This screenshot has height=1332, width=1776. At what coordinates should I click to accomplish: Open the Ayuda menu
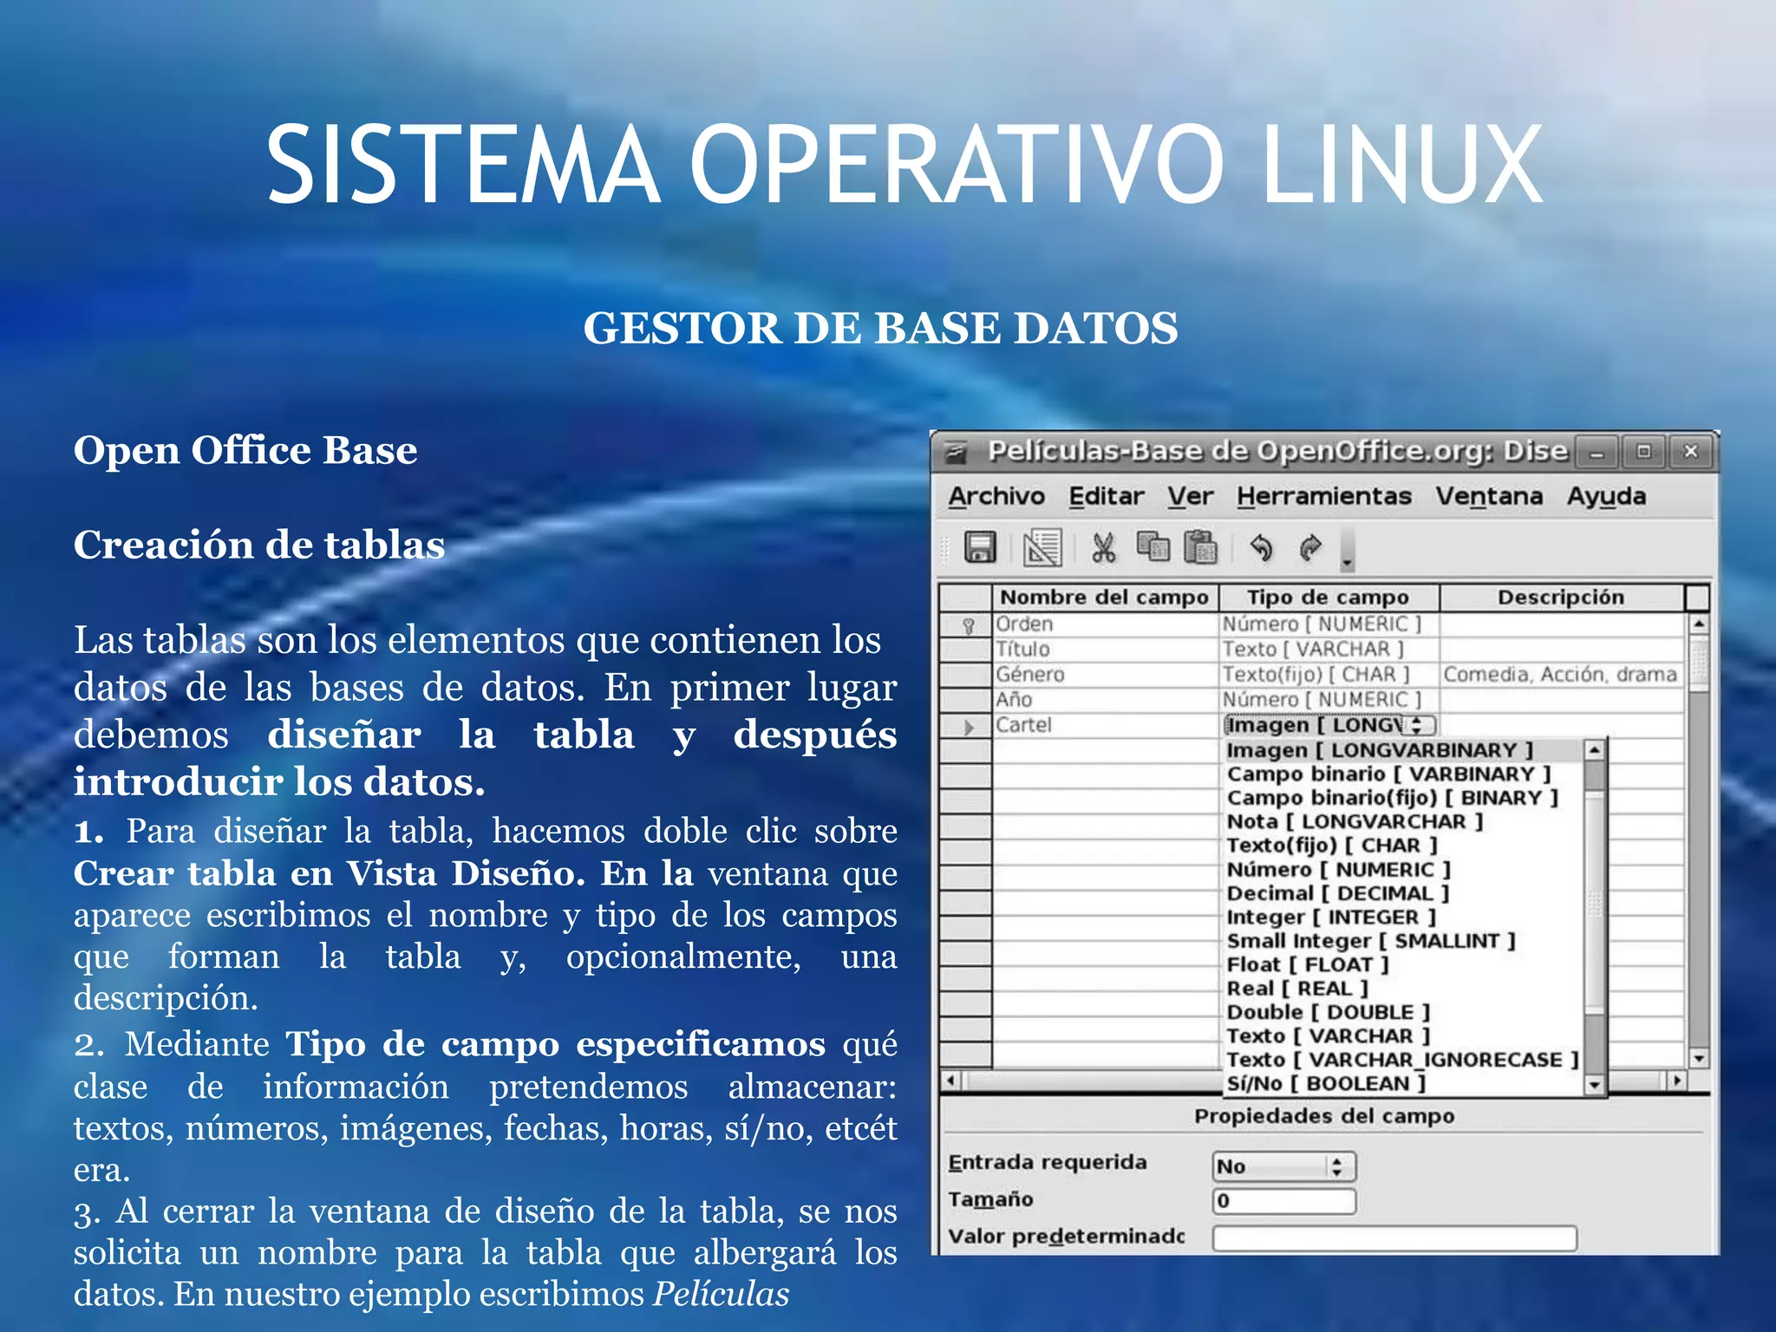1606,496
